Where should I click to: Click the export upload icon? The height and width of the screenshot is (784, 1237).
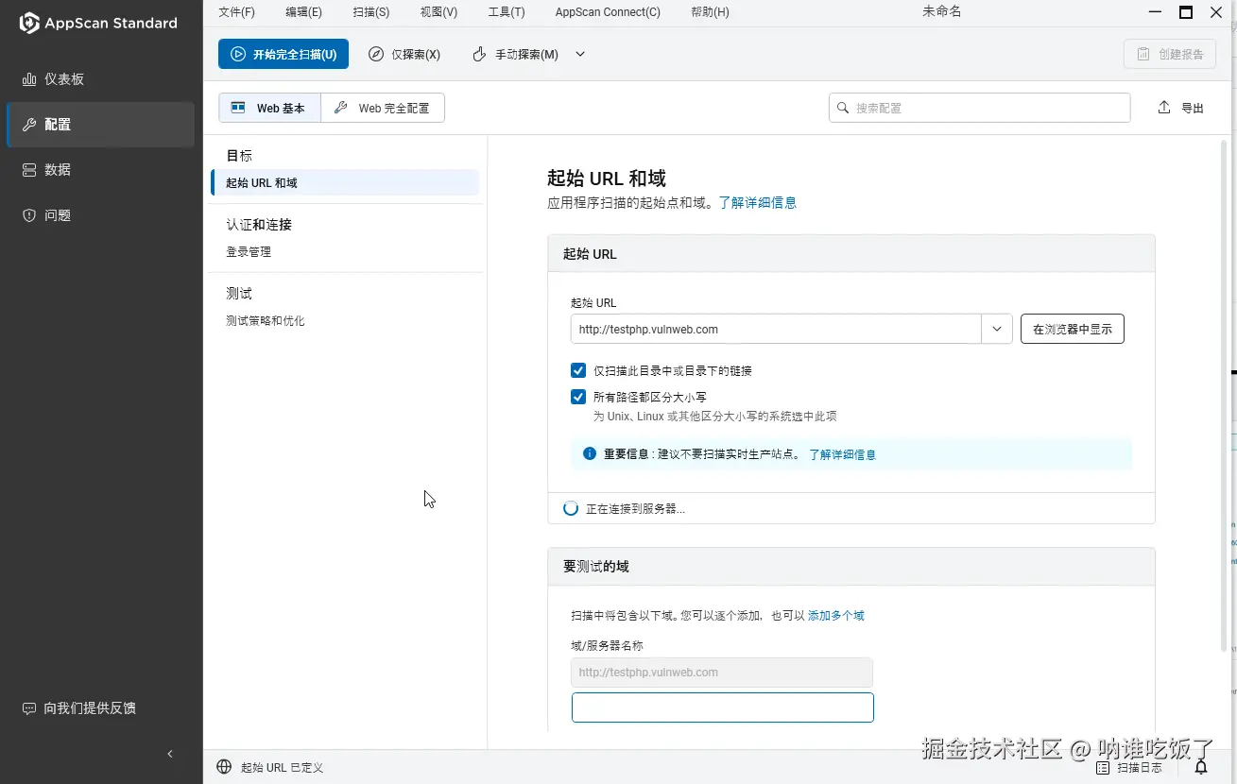1164,108
